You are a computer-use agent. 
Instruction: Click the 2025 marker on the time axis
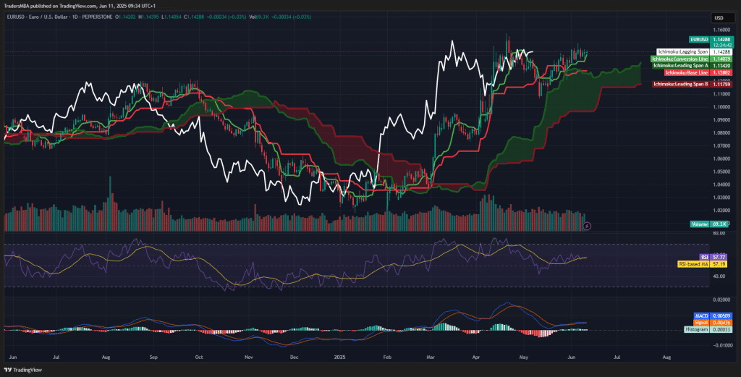click(339, 357)
